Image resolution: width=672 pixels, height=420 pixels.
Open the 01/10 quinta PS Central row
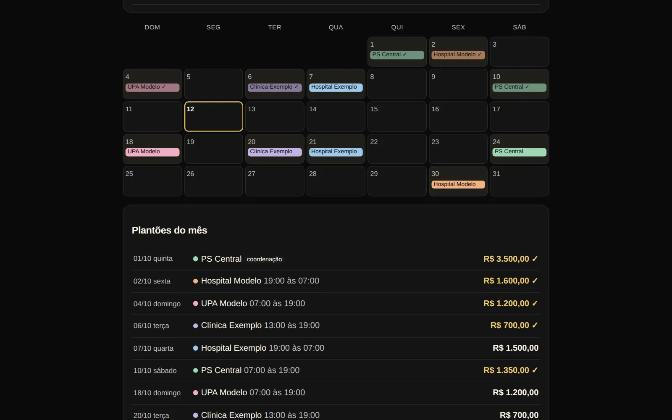[336, 259]
